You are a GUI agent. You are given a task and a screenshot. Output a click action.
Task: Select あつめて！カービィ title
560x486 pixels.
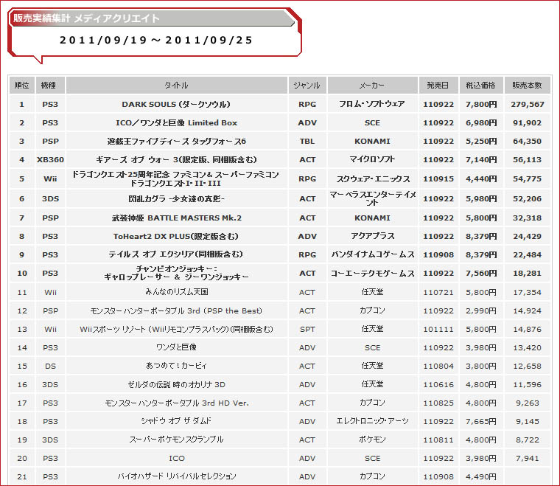click(176, 366)
